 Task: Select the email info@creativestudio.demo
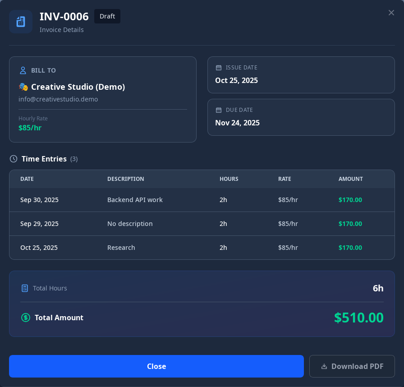point(58,99)
